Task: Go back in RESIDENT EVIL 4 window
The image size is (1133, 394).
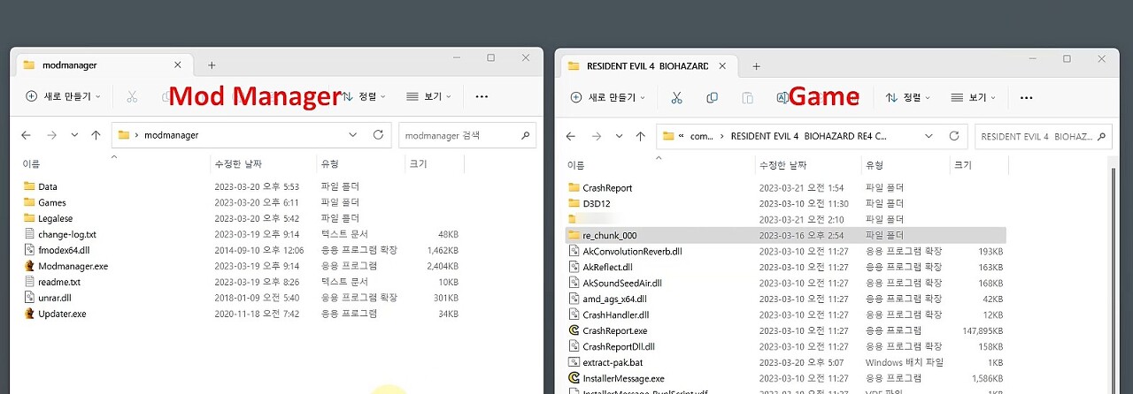Action: coord(571,136)
